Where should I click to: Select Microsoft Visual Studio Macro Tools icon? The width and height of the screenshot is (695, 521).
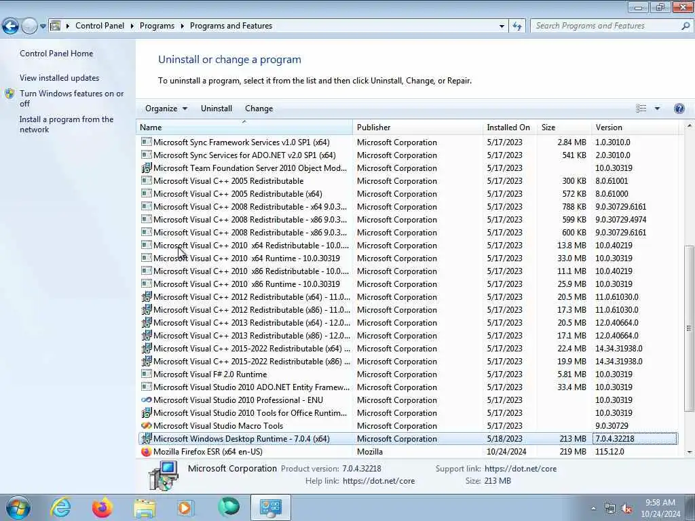pos(146,426)
